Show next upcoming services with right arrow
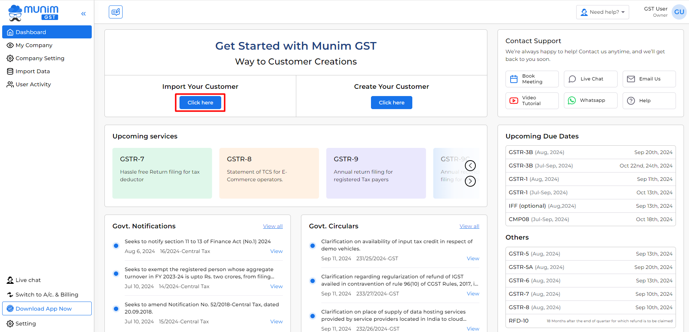This screenshot has width=689, height=332. (x=470, y=181)
